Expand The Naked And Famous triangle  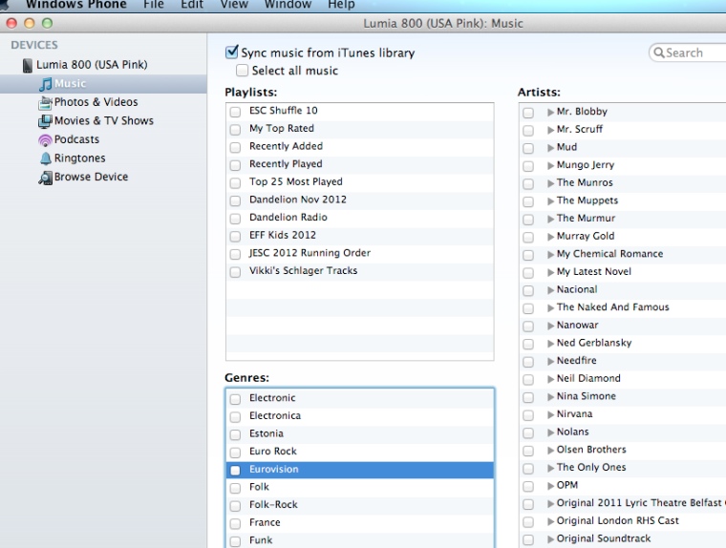click(550, 307)
